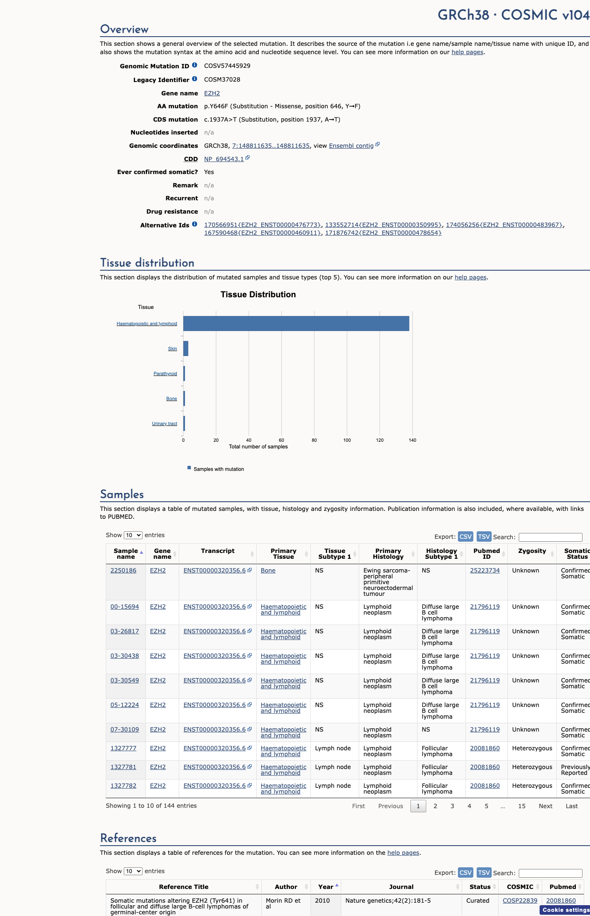Click 'Showing 1 to 10 of 144 entries'
The width and height of the screenshot is (590, 916).
click(x=151, y=806)
